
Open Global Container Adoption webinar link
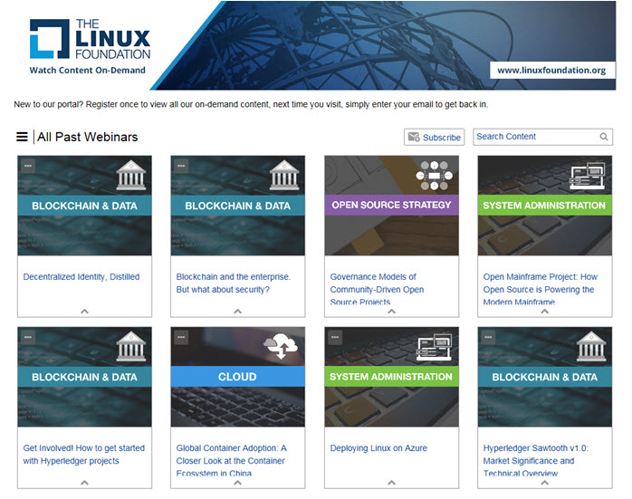pos(232,460)
